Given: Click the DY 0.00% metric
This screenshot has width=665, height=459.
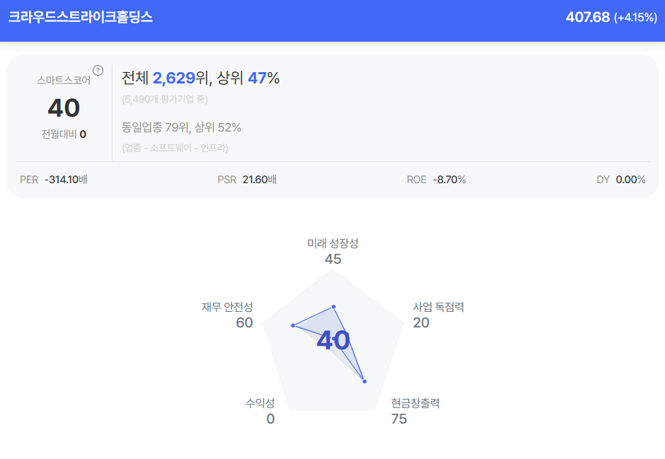Looking at the screenshot, I should [x=620, y=180].
